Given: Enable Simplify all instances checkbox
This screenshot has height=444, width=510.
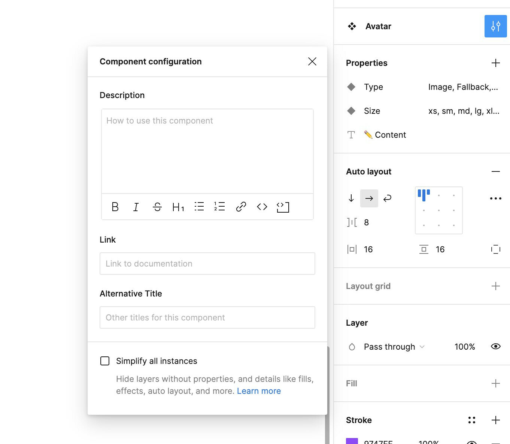Looking at the screenshot, I should click(x=105, y=361).
